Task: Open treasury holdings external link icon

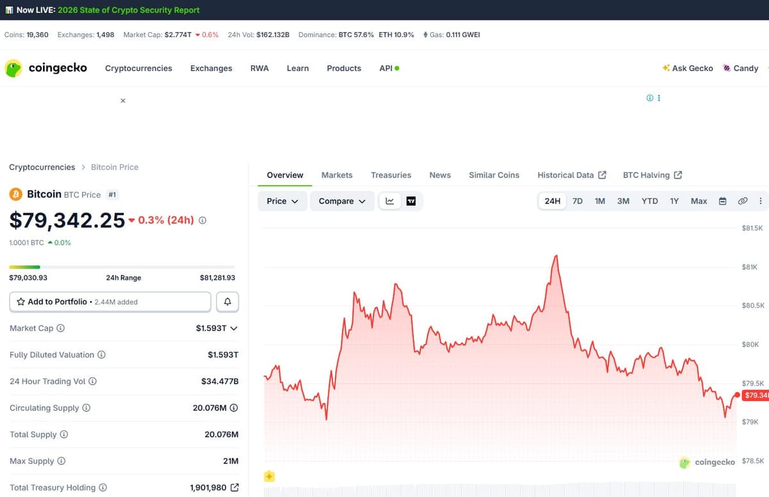Action: tap(235, 487)
